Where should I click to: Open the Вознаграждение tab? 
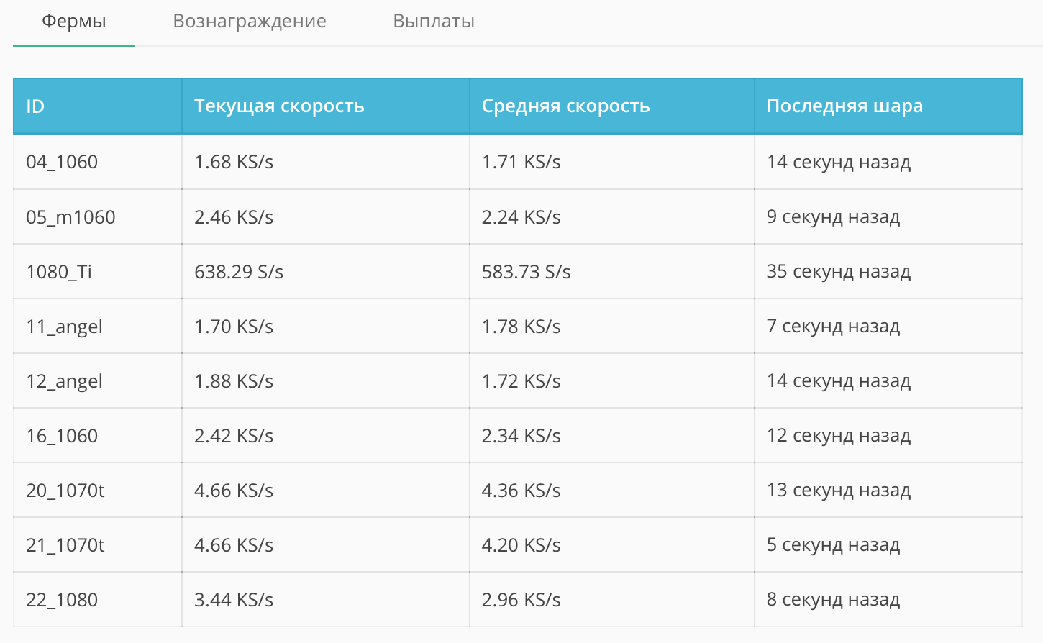pos(250,22)
